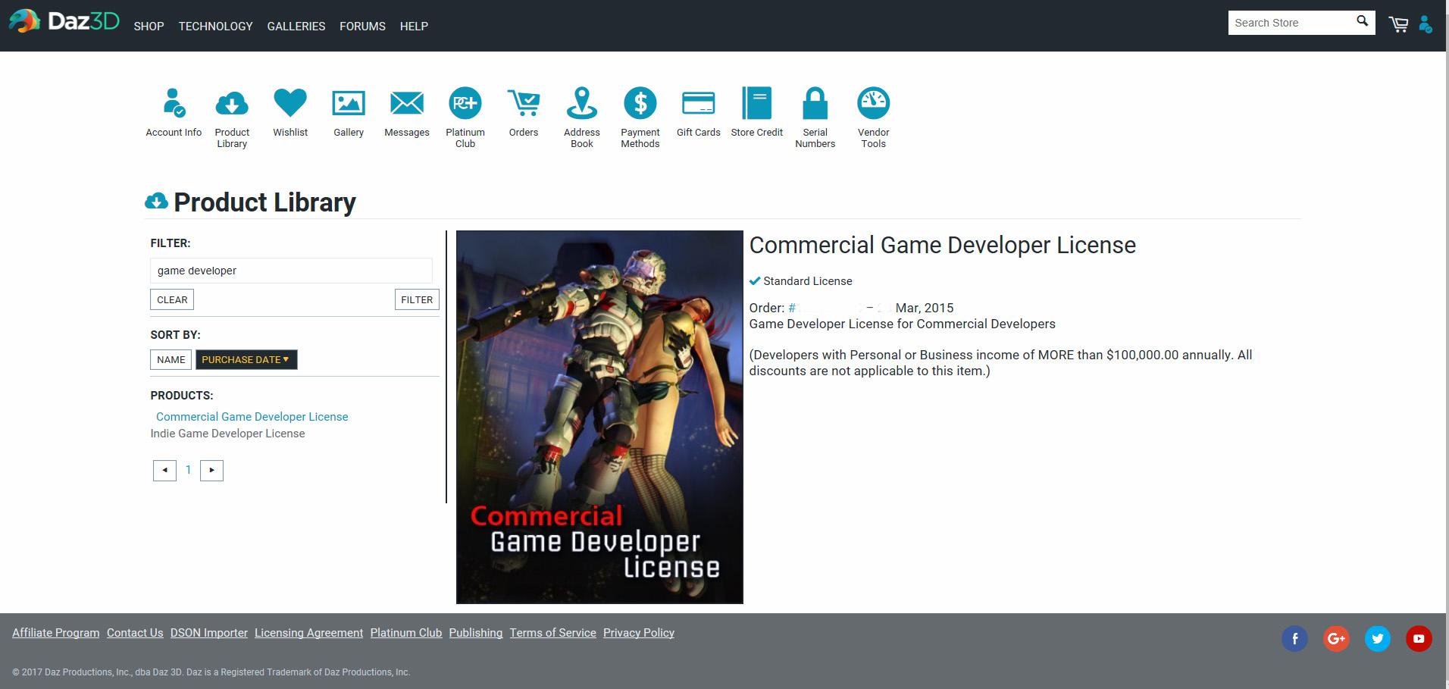
Task: Open the Vendor Tools gauge icon
Action: (874, 103)
